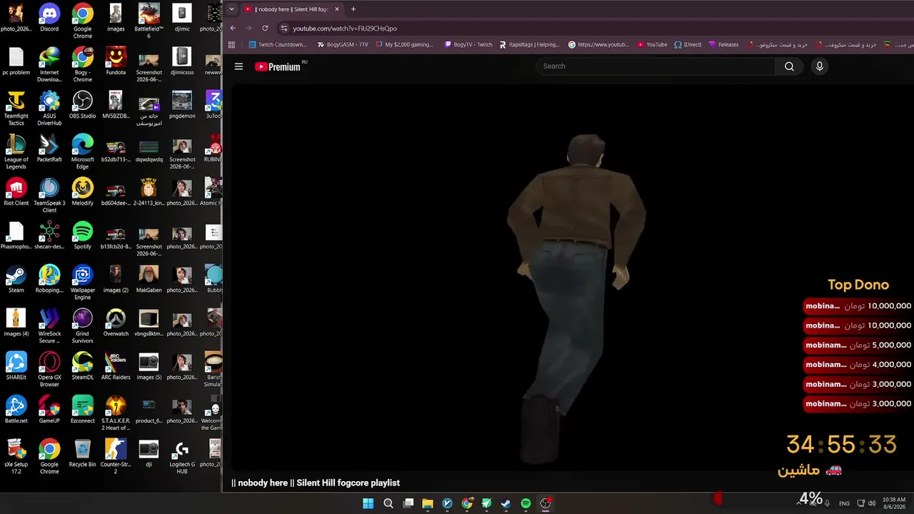Select the Battlefield 6 desktop icon
914x514 pixels.
149,21
